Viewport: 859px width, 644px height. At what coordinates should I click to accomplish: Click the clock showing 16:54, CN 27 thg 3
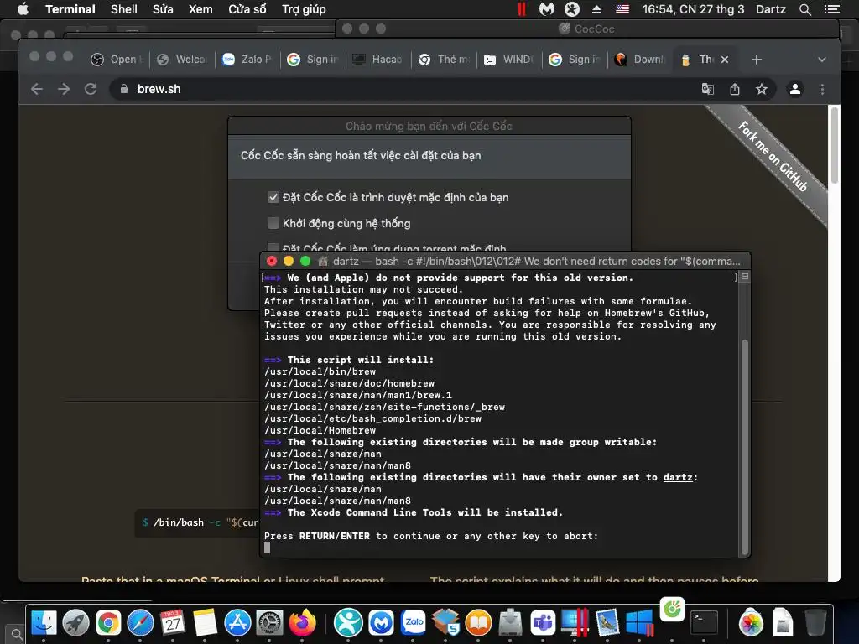[693, 9]
